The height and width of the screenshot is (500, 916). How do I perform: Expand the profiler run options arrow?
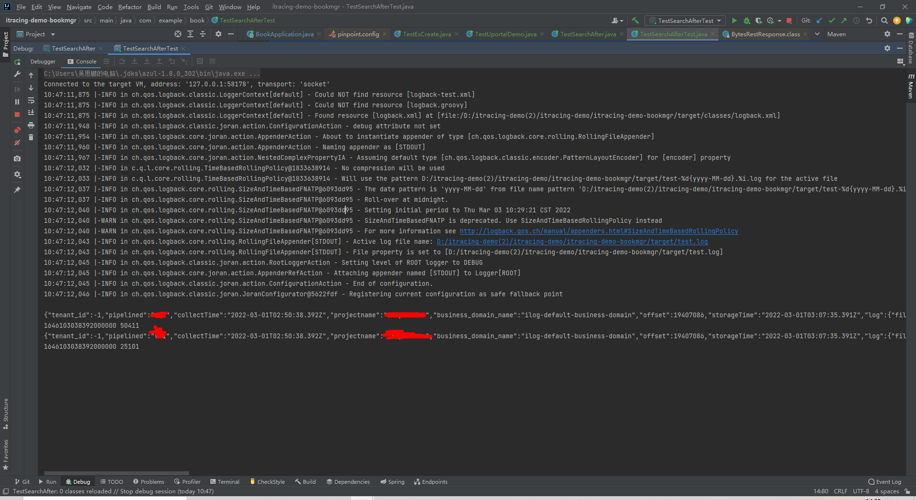click(780, 21)
